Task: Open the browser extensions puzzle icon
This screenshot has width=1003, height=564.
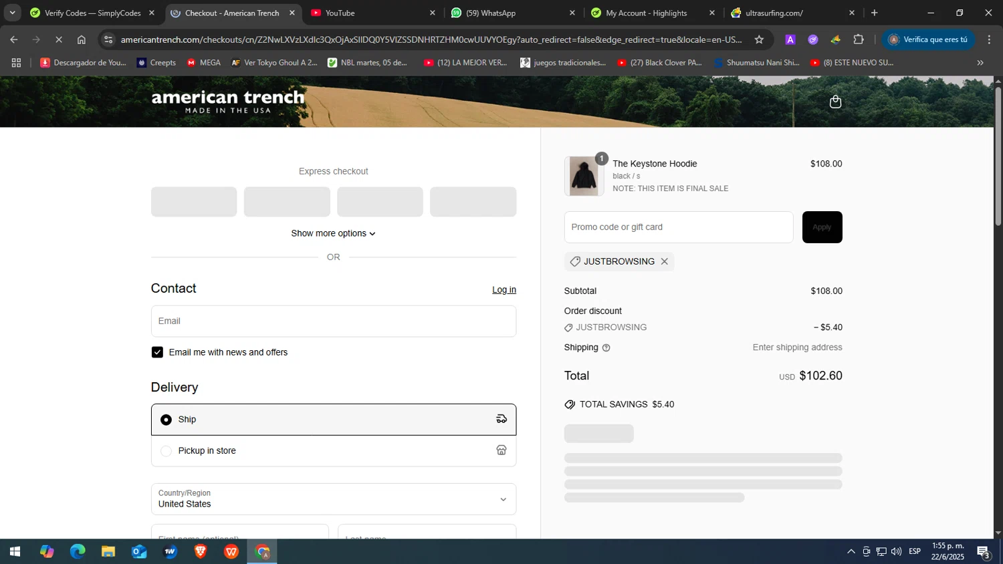Action: (859, 39)
